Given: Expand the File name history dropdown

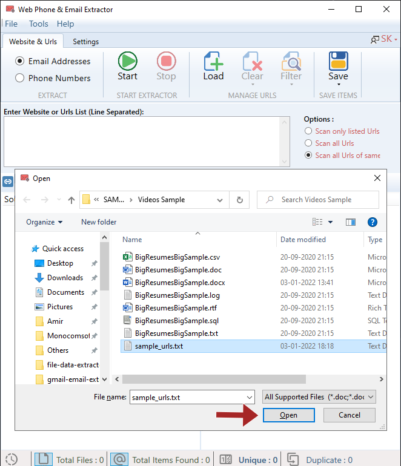Looking at the screenshot, I should [x=250, y=398].
